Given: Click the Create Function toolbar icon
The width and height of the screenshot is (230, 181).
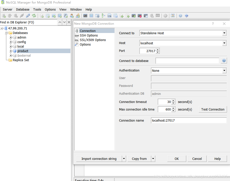Looking at the screenshot, I should click(x=66, y=16).
